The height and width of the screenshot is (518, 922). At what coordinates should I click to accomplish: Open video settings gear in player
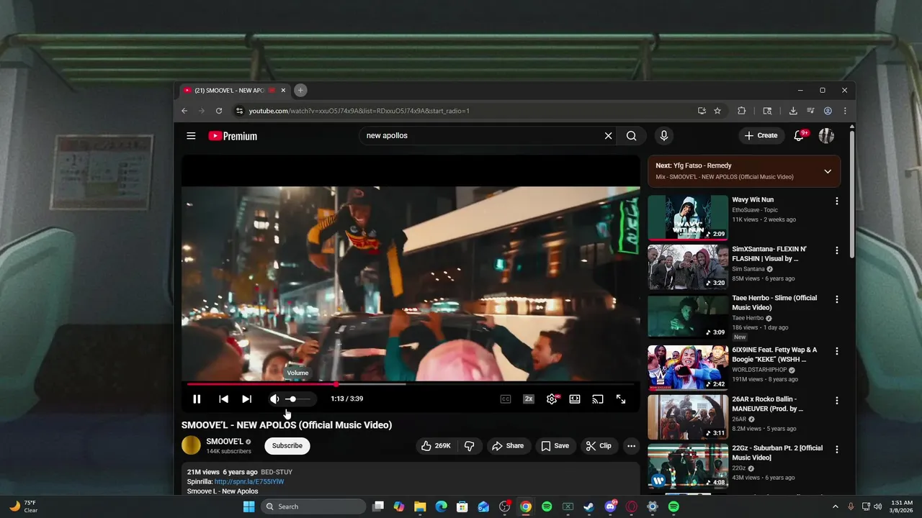pyautogui.click(x=552, y=399)
